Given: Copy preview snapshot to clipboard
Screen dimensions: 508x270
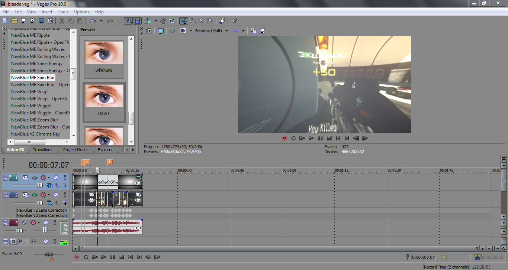Looking at the screenshot, I should click(253, 31).
